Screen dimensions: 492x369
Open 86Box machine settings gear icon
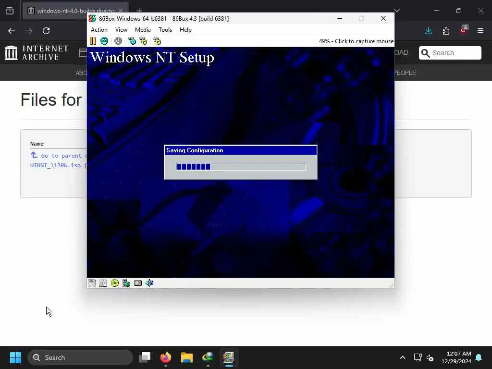tap(157, 41)
